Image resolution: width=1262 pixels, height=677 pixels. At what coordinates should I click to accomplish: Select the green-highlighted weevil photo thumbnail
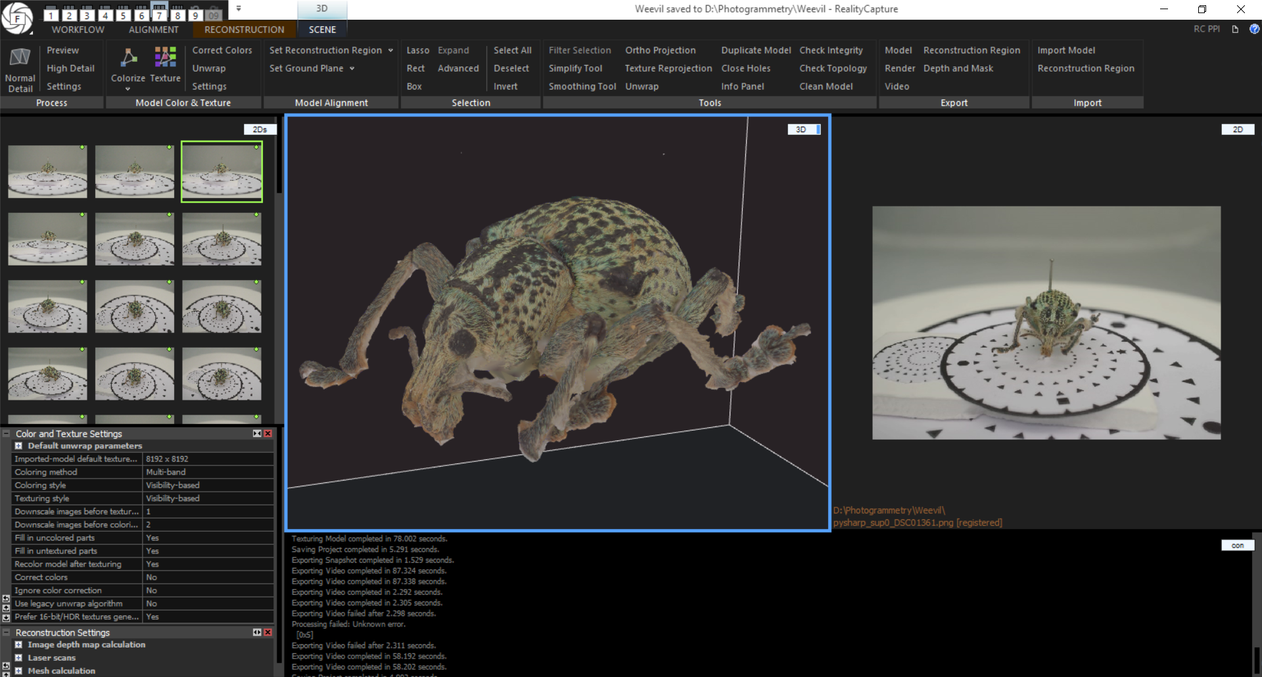click(x=222, y=172)
